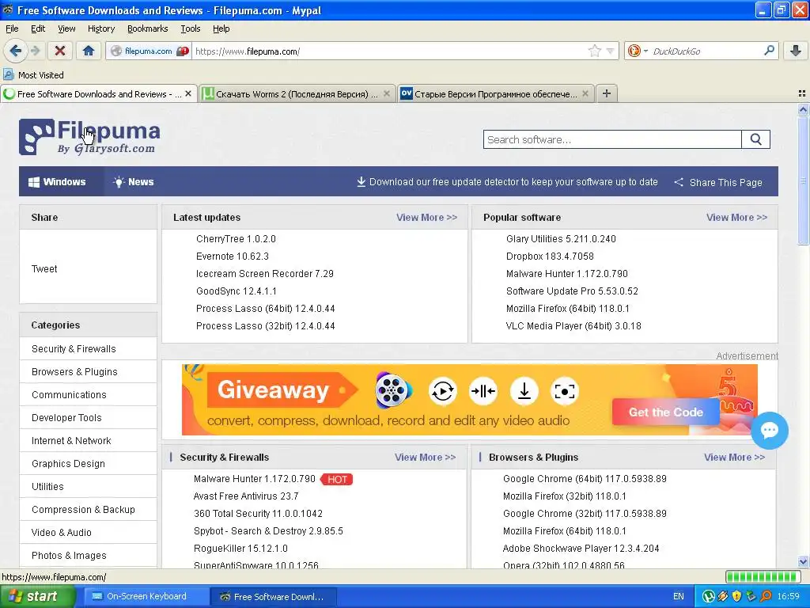Open the View menu
This screenshot has width=810, height=608.
pyautogui.click(x=66, y=28)
